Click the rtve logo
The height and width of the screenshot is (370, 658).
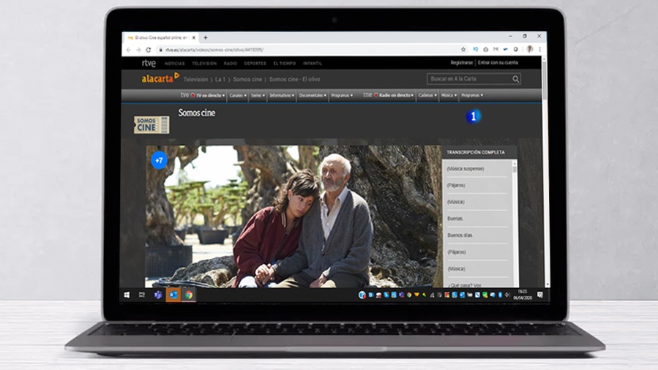[149, 64]
